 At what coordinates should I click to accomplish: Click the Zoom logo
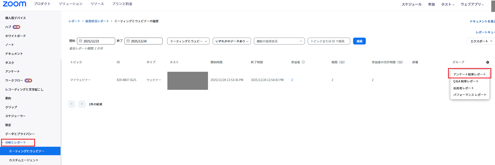[15, 4]
